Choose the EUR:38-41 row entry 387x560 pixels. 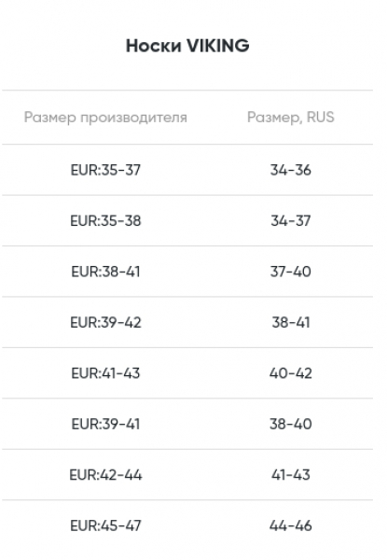pos(105,272)
